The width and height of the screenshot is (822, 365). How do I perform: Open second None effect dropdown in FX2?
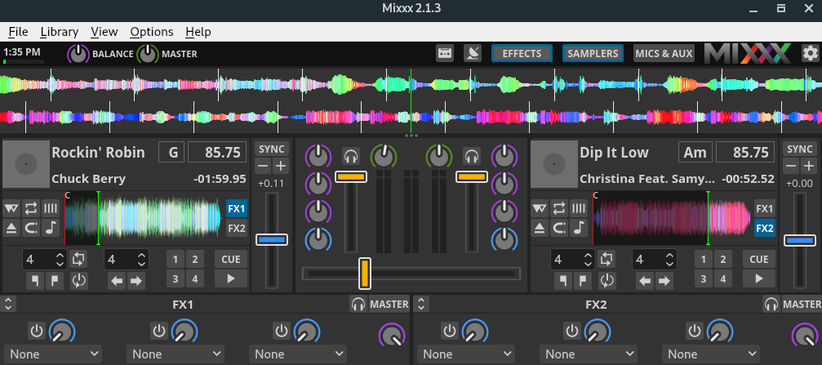click(x=589, y=354)
